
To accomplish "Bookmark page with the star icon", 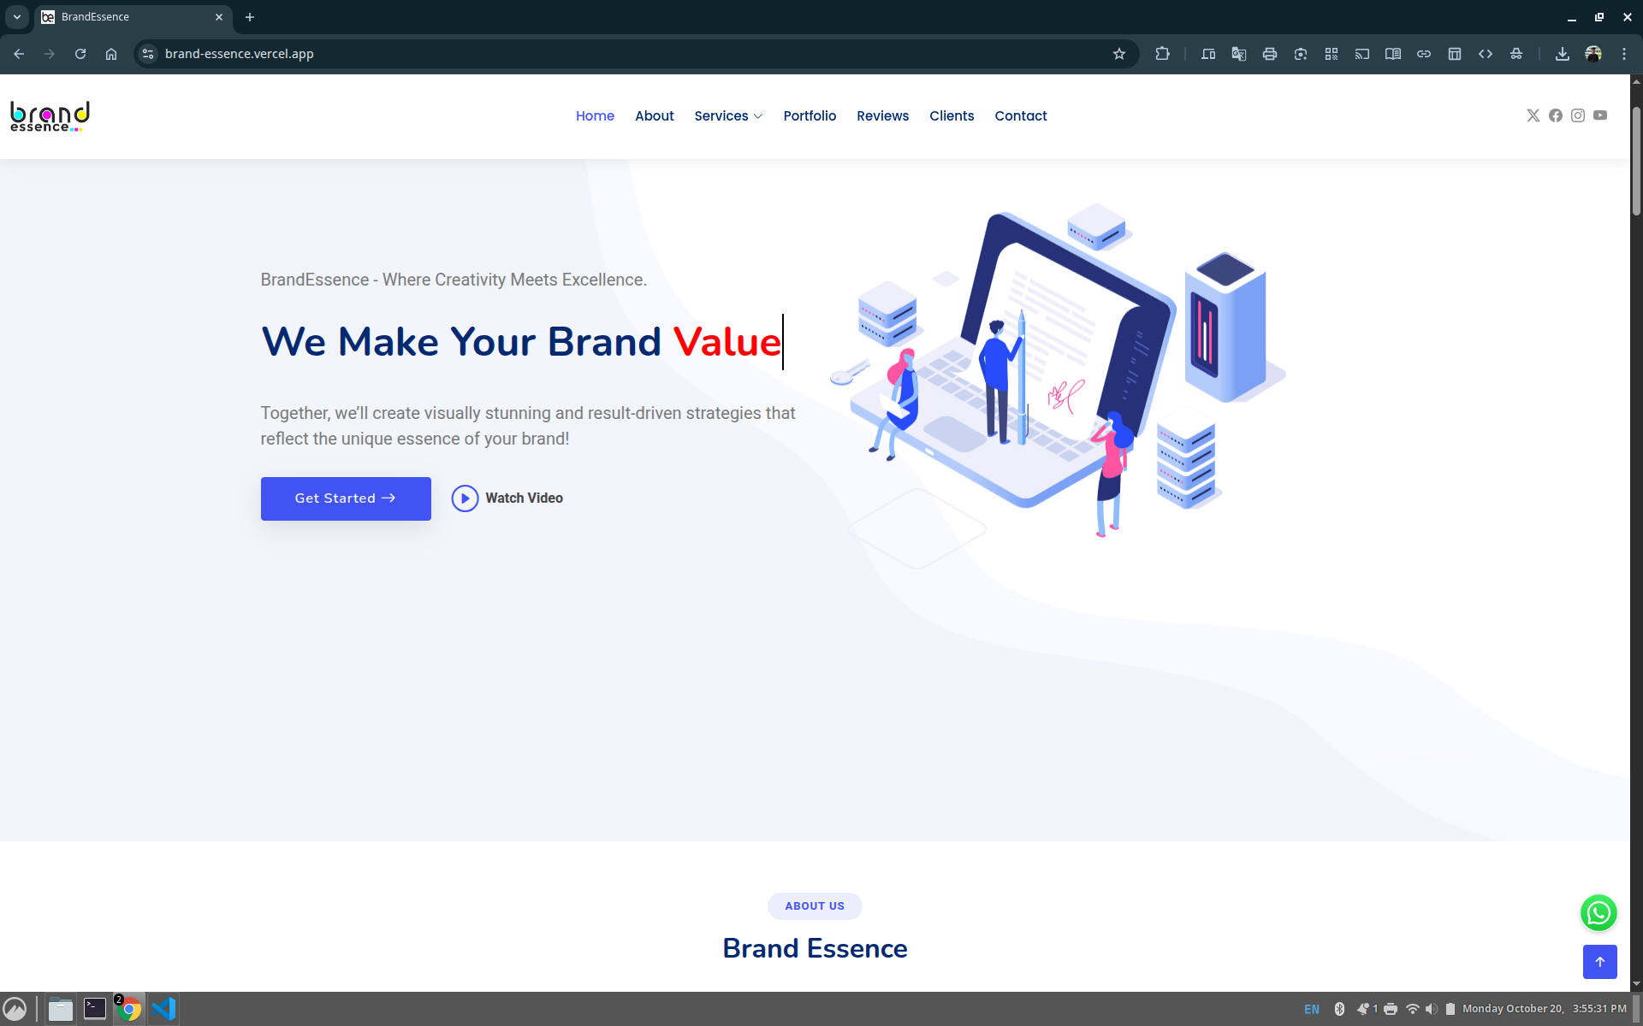I will coord(1118,54).
